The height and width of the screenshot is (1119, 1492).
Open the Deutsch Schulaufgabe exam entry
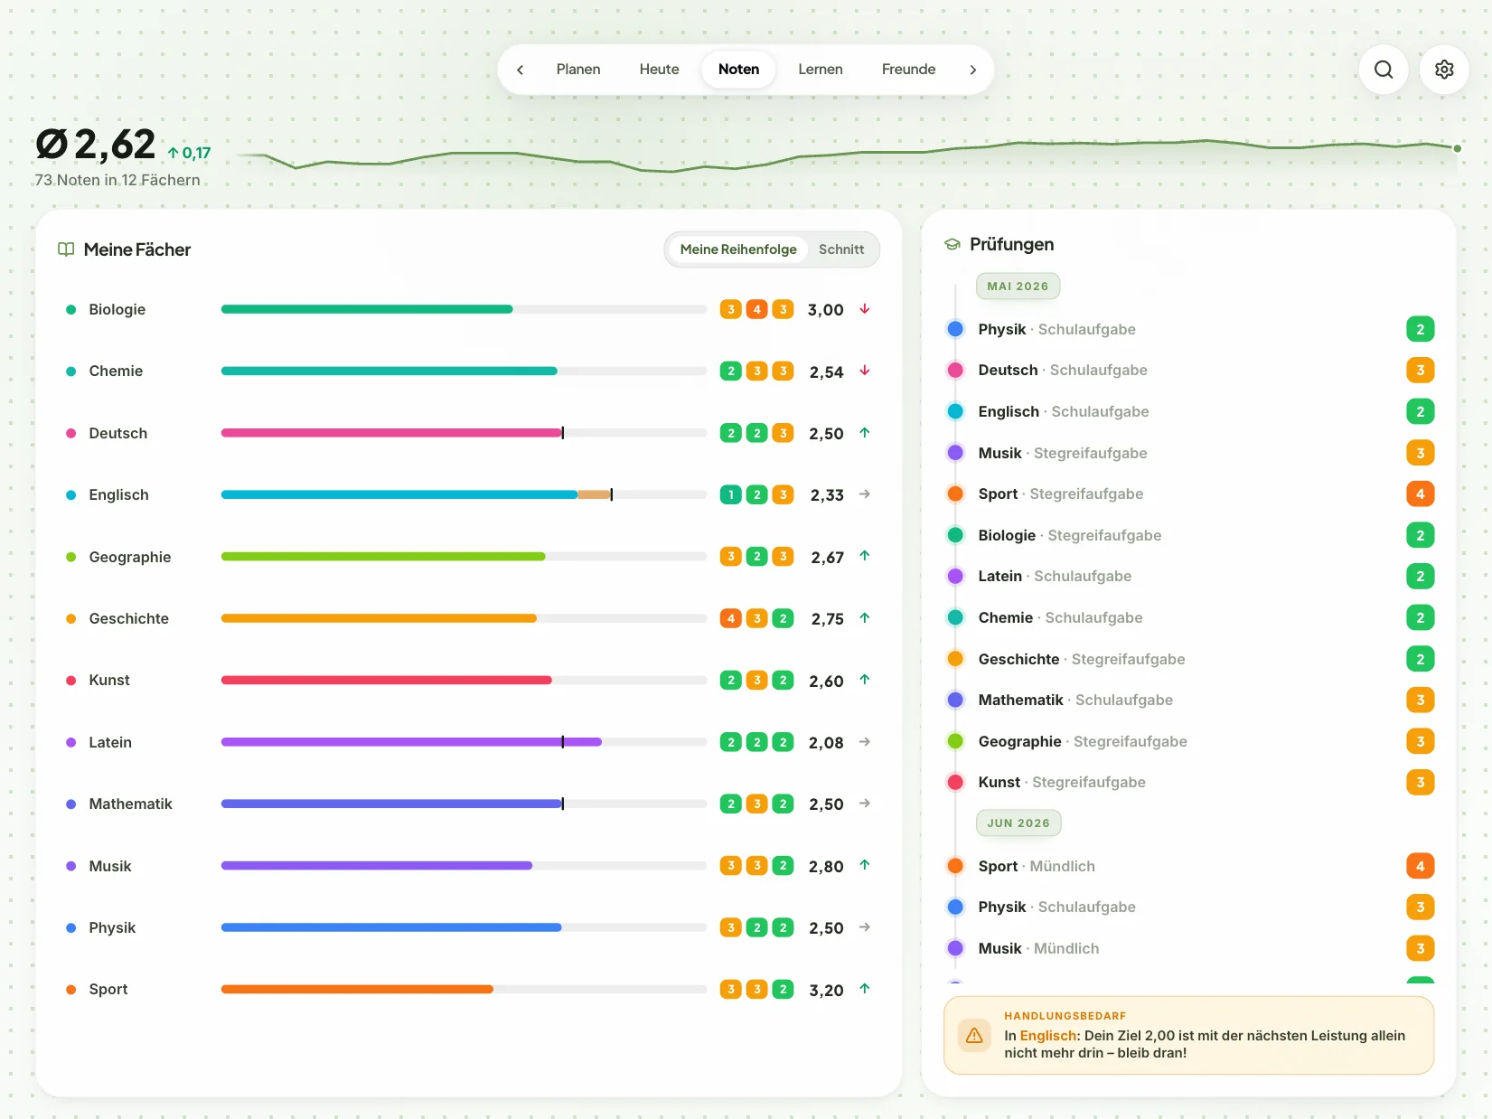click(x=1189, y=370)
